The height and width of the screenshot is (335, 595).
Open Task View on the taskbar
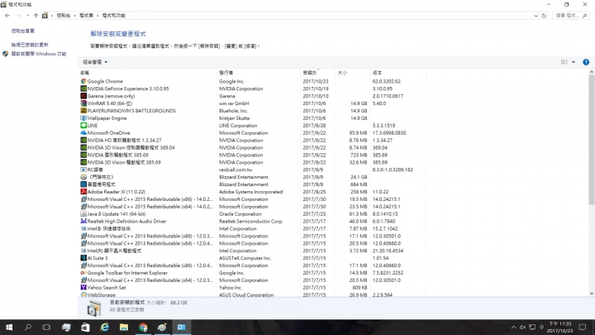click(x=46, y=327)
